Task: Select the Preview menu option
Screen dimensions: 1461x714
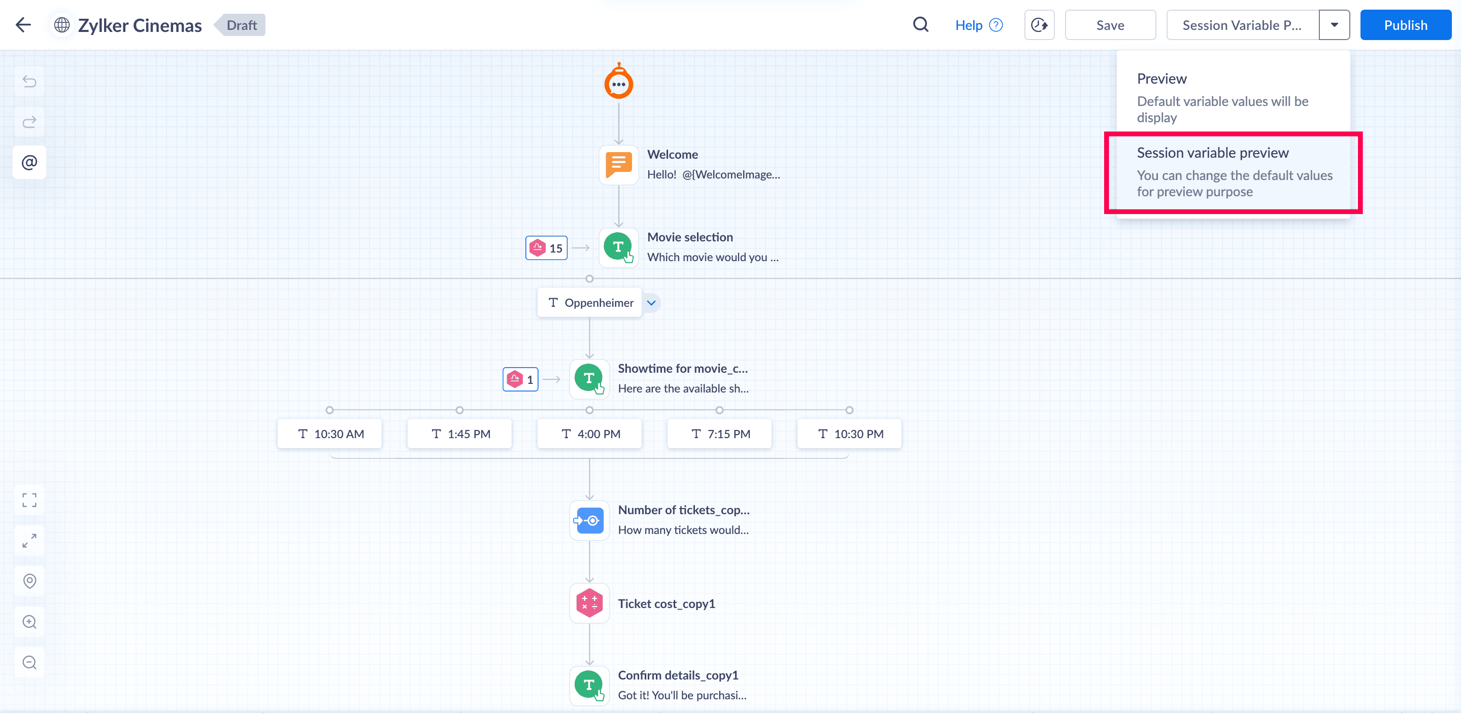Action: pyautogui.click(x=1234, y=97)
